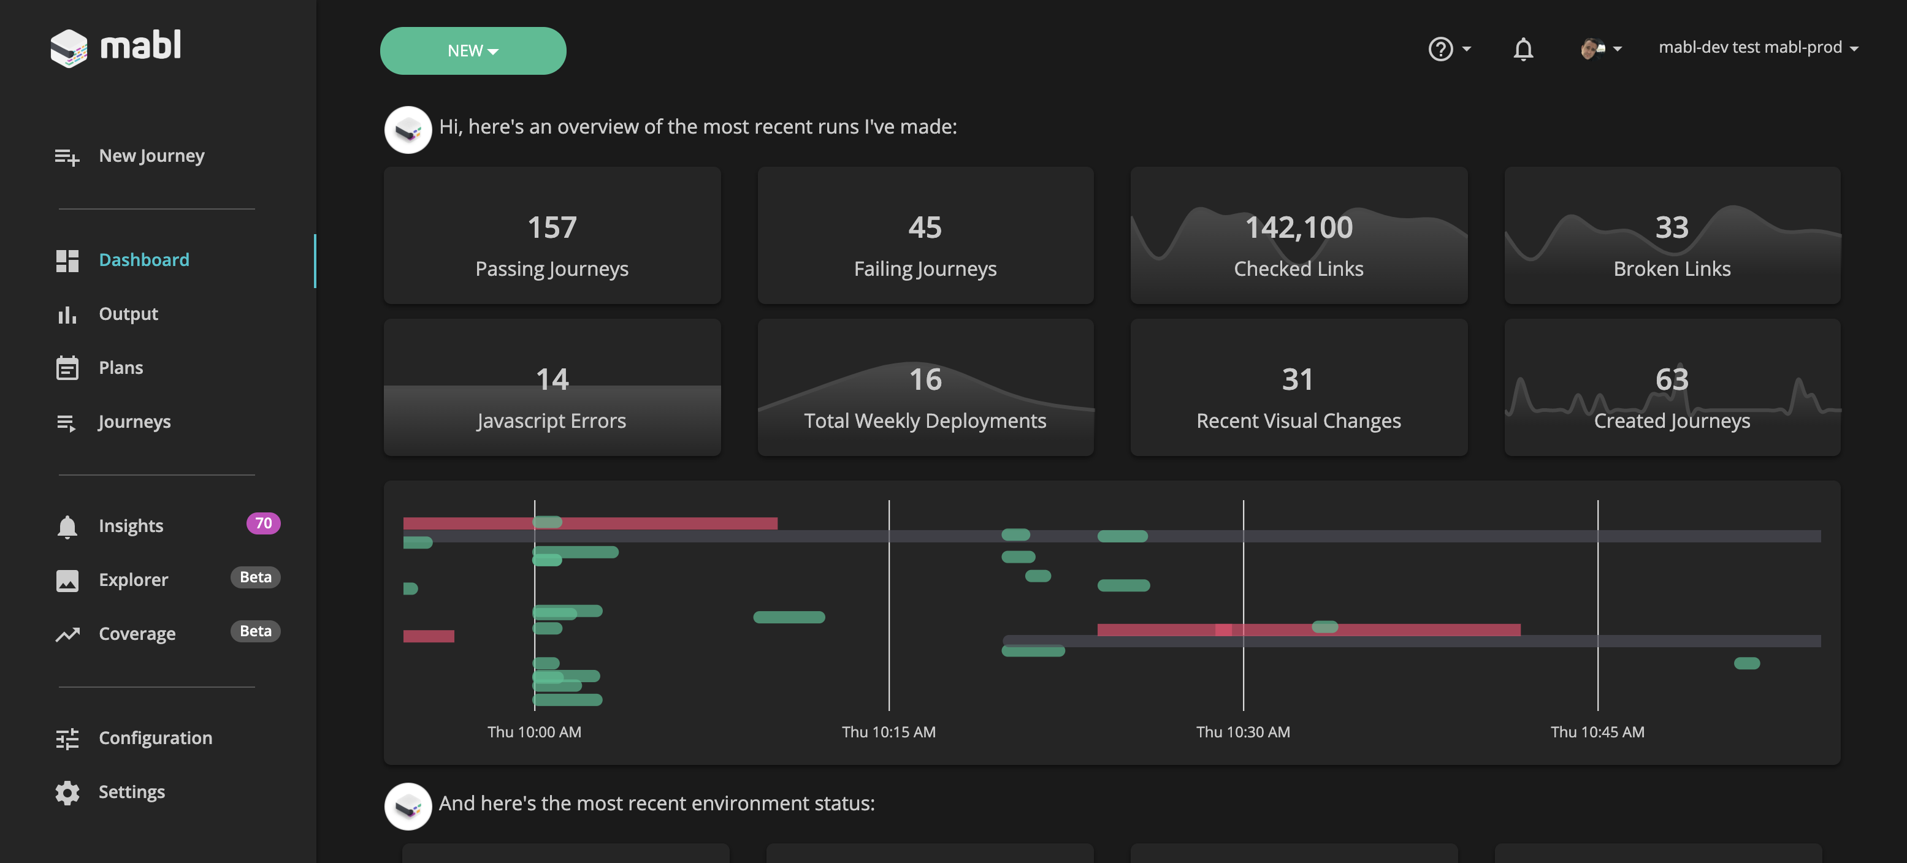Click the Thu 10:30 AM timeline label
This screenshot has width=1907, height=863.
coord(1243,732)
